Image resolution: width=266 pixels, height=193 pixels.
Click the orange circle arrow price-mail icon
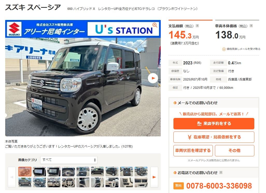click(x=224, y=49)
